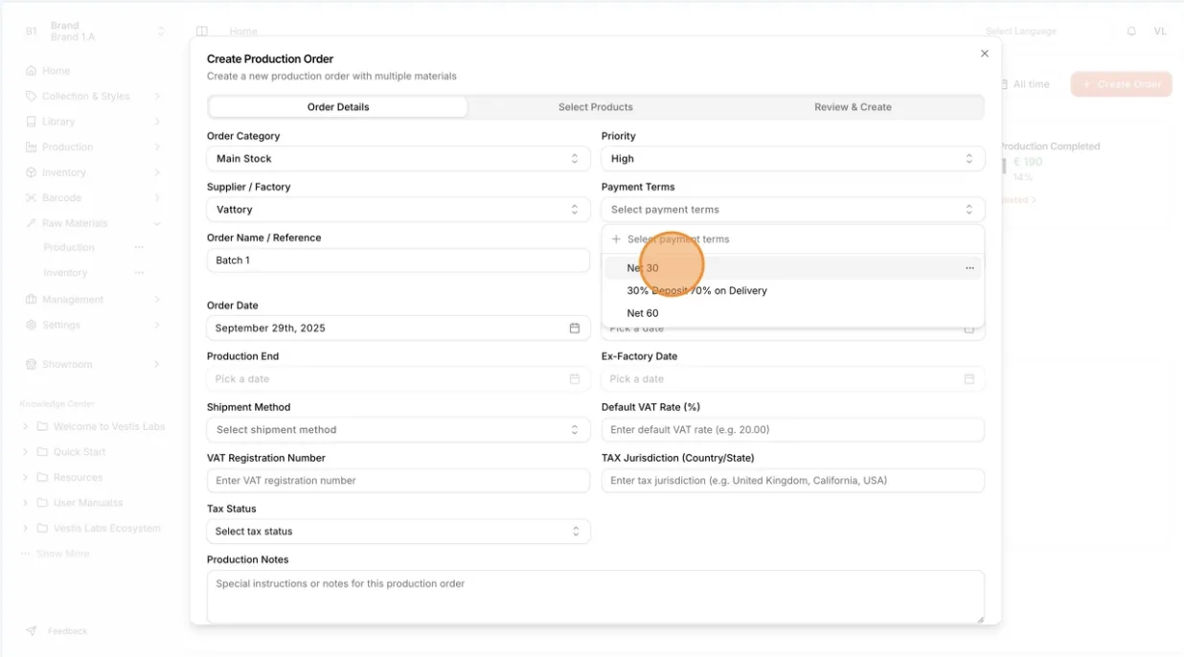
Task: Switch to the Order Details tab
Action: [338, 107]
